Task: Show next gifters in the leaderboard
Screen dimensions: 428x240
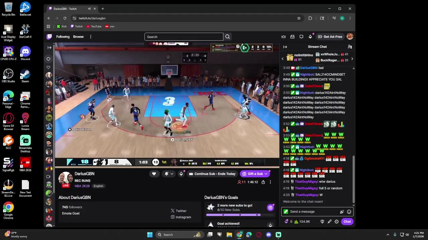Action: [352, 59]
